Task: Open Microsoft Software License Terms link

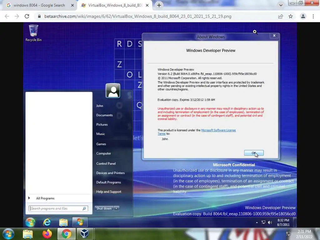Action: 218,130
